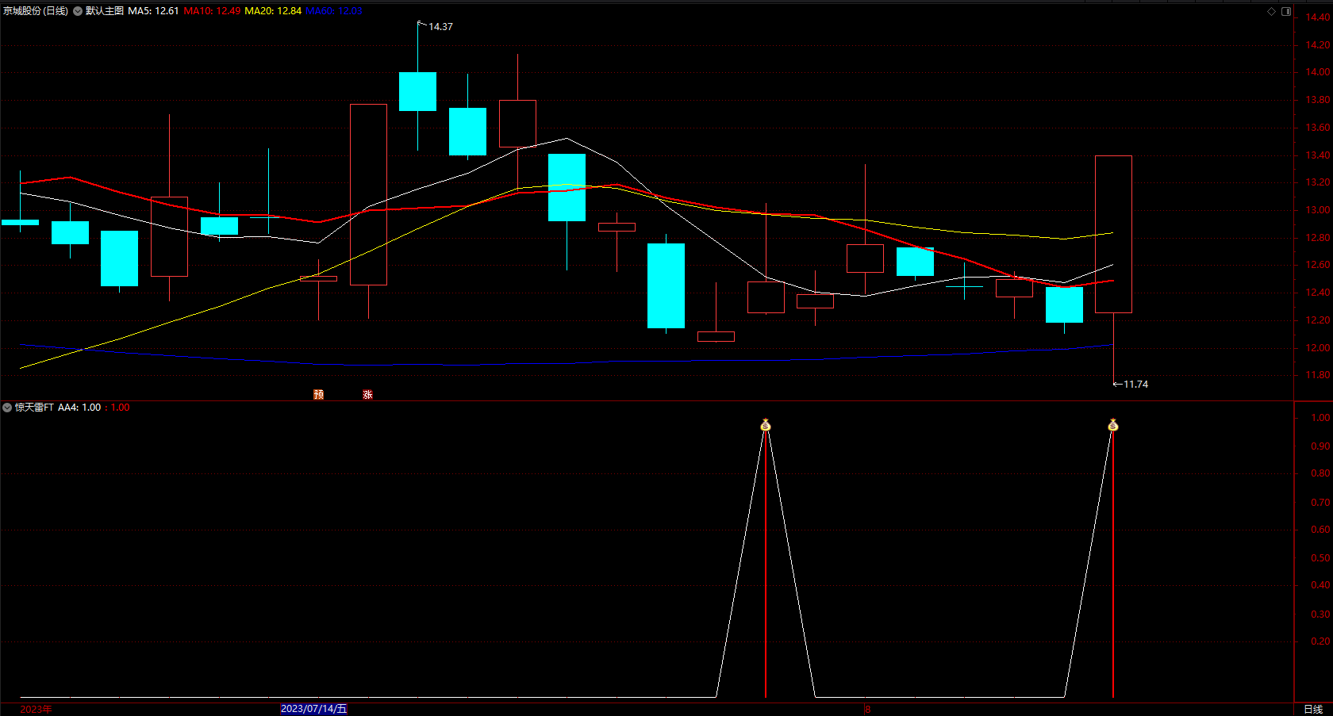This screenshot has height=716, width=1333.
Task: Click the MA5: 12.61 legend value
Action: (153, 11)
